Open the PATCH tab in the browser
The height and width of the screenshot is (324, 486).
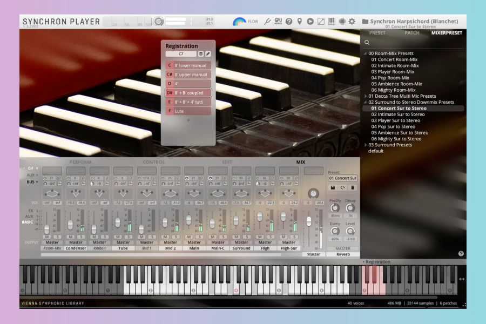[x=412, y=33]
